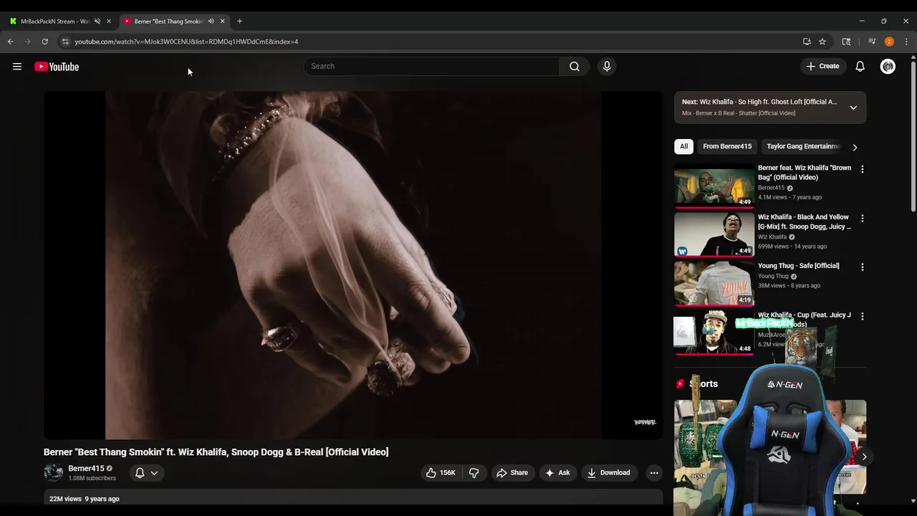Open the Ask AI feature

(557, 473)
